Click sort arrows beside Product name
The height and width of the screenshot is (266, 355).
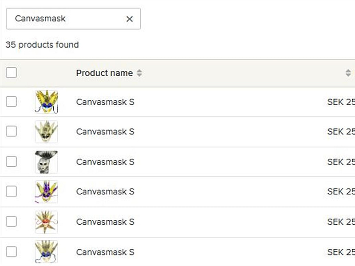(139, 73)
